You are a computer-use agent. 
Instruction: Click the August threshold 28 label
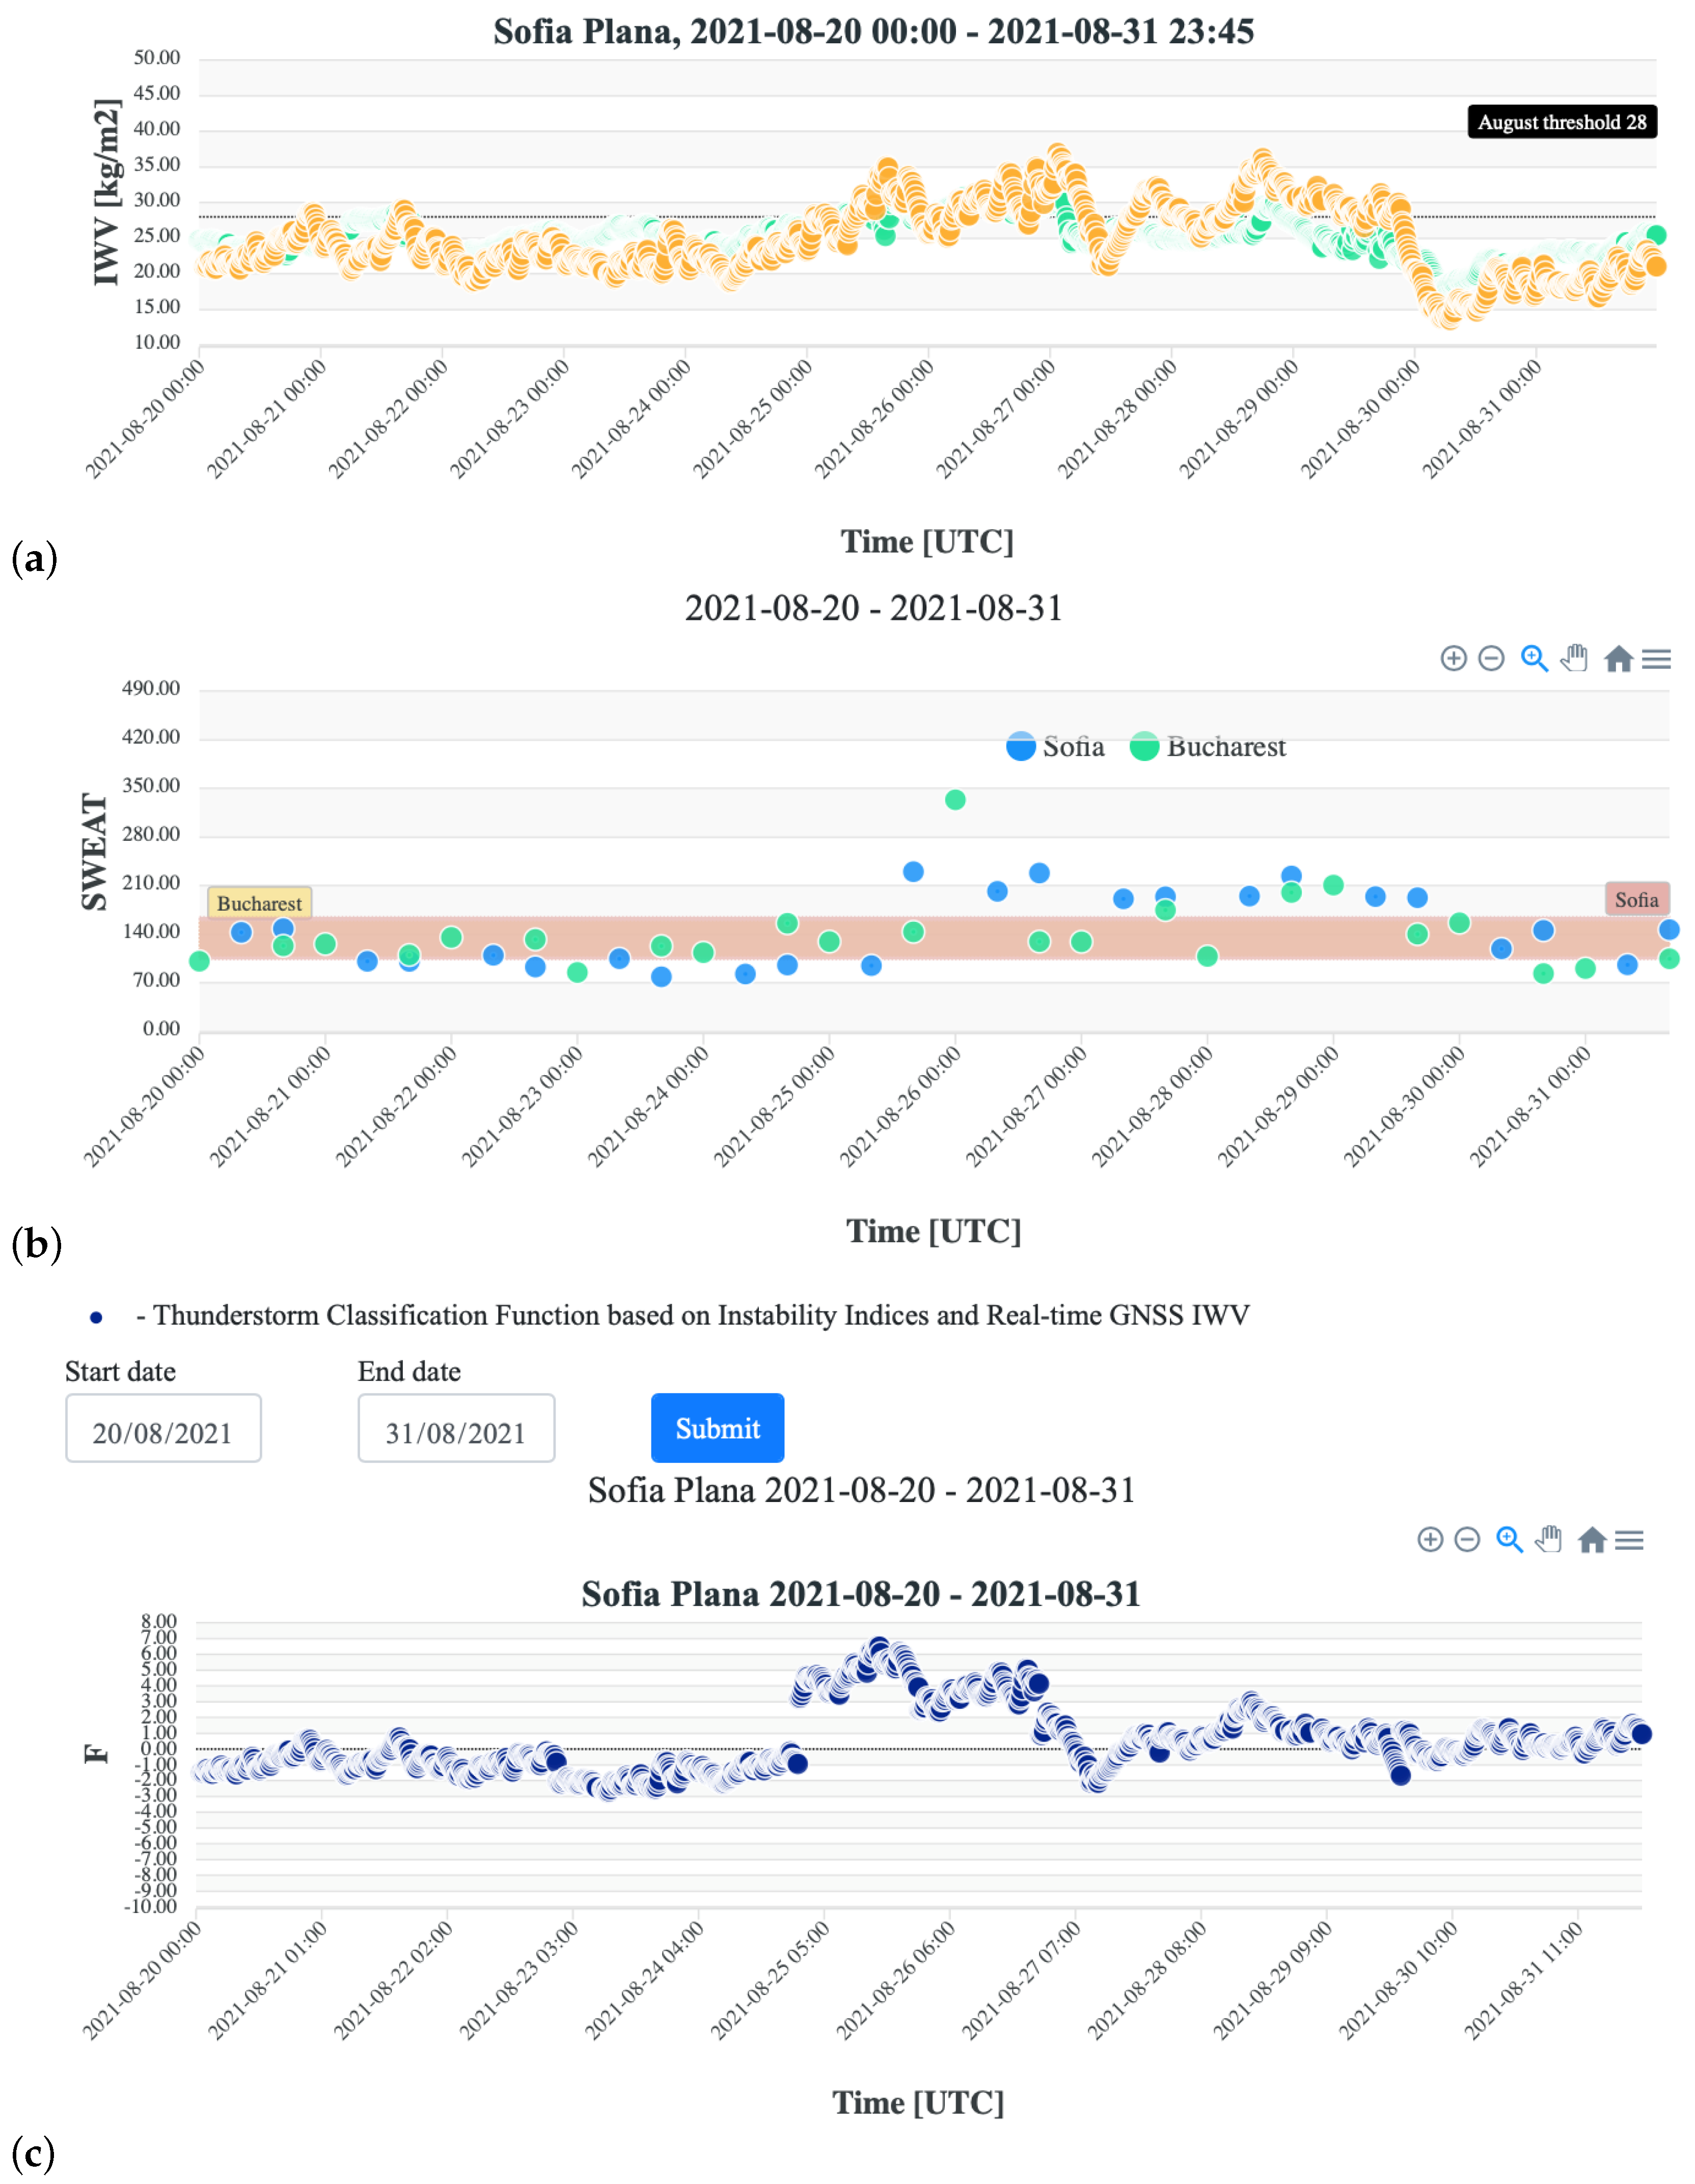point(1561,122)
